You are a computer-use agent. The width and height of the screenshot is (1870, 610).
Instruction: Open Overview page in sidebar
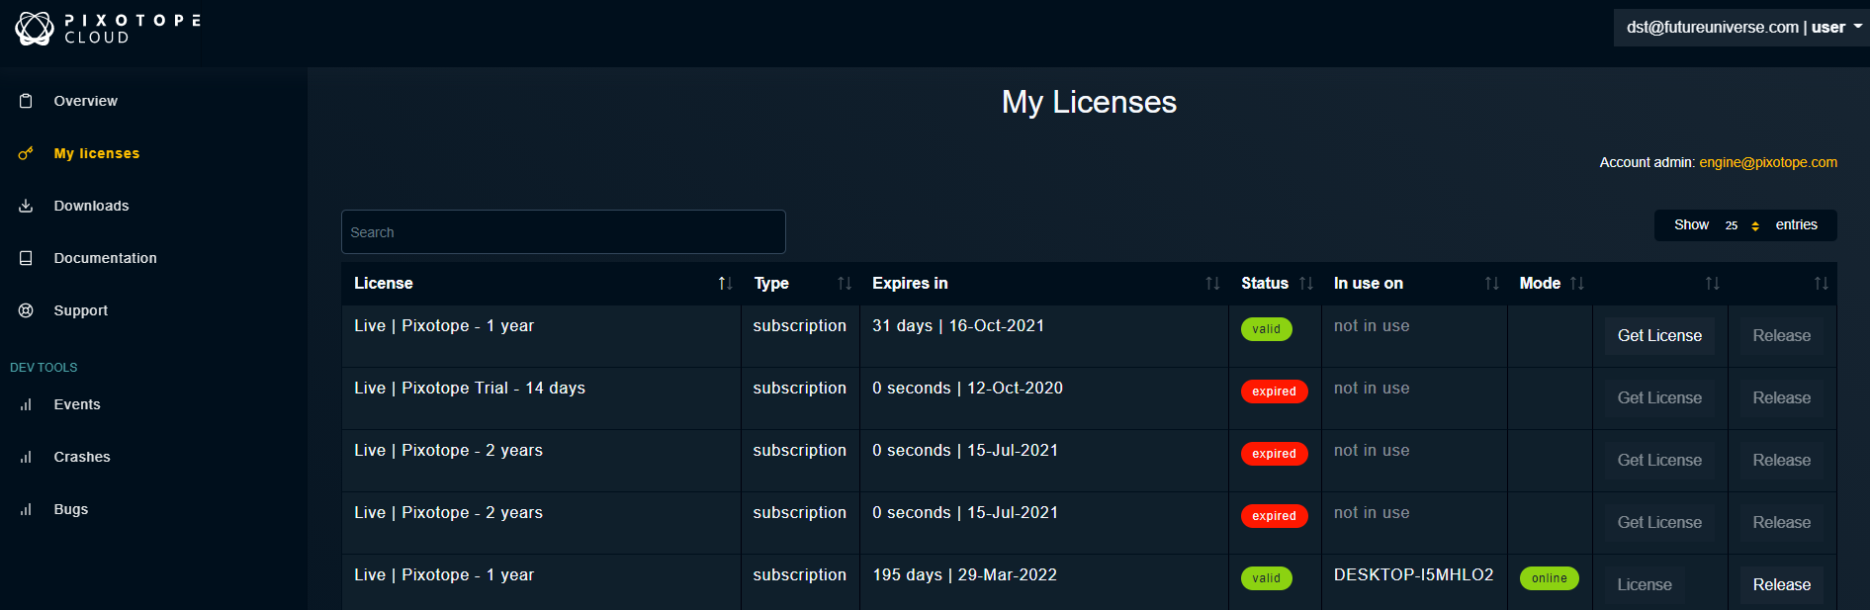(x=85, y=101)
